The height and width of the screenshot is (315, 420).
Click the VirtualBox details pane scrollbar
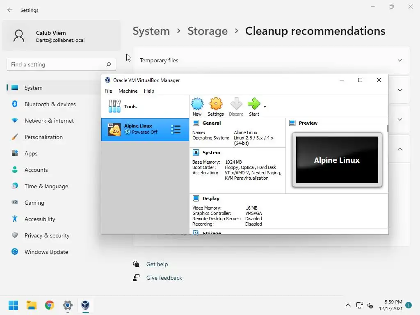pyautogui.click(x=388, y=128)
